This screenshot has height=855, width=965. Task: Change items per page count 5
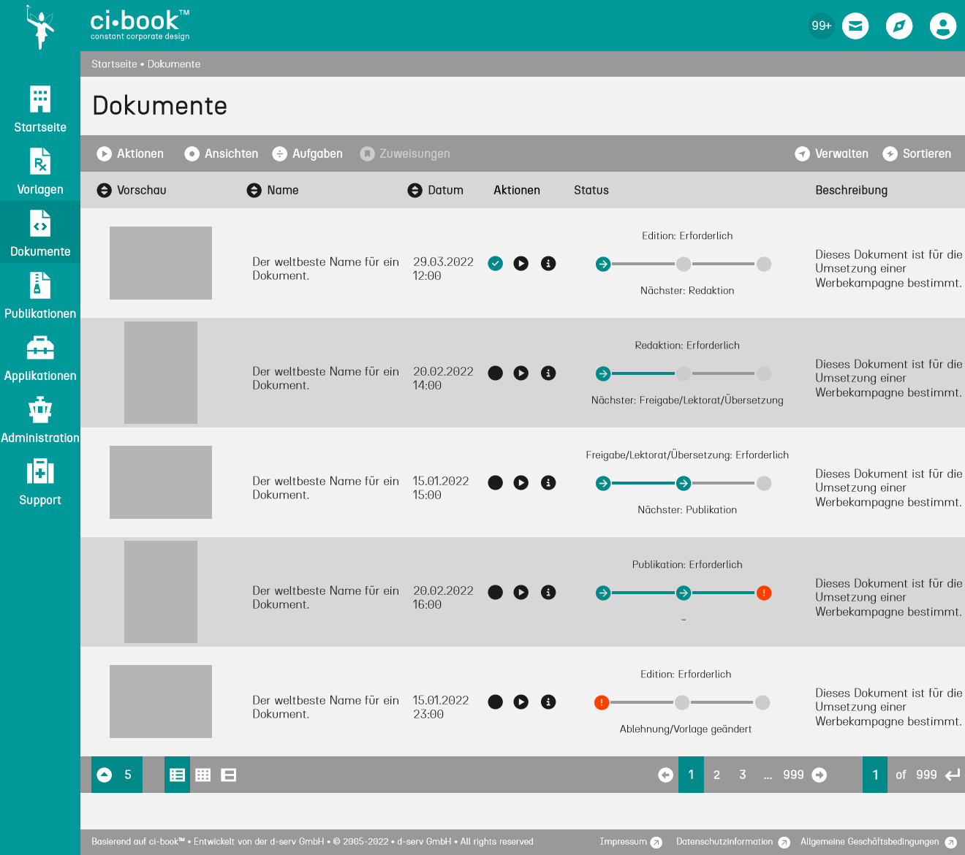[117, 775]
